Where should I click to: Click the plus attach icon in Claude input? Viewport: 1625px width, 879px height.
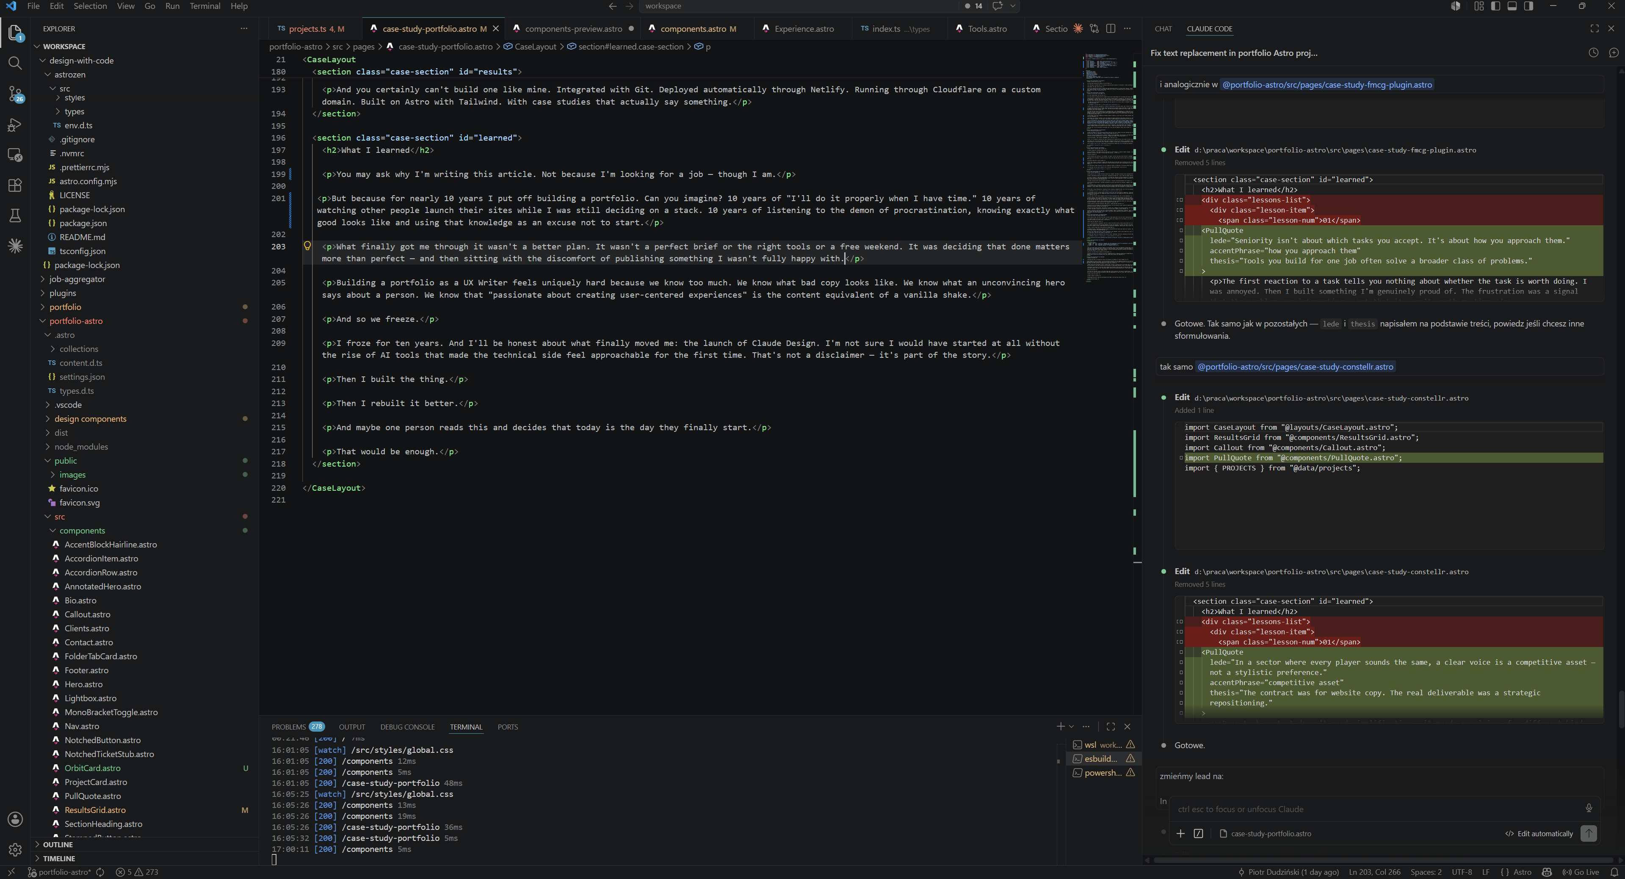(x=1180, y=834)
